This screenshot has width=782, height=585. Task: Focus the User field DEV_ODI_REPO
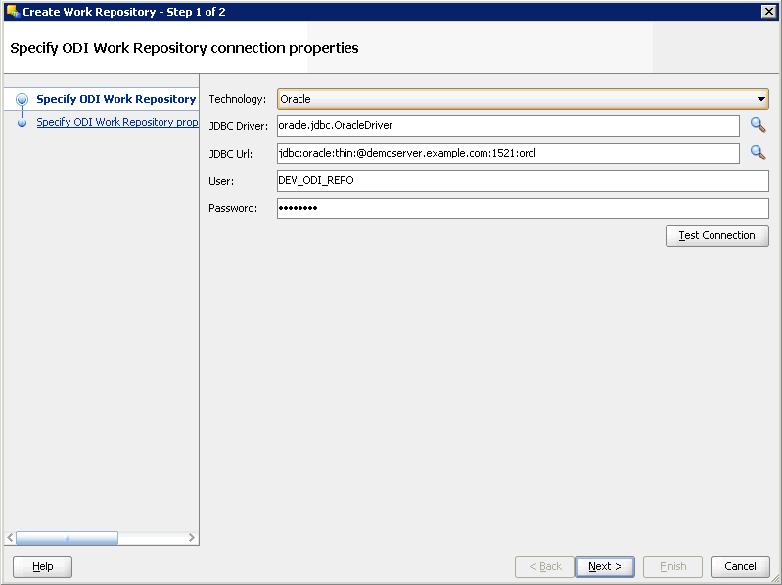coord(523,180)
